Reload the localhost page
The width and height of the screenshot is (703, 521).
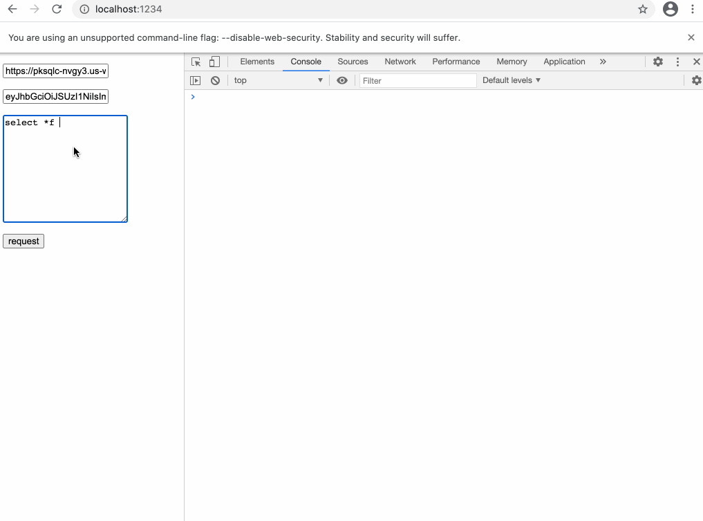[57, 10]
